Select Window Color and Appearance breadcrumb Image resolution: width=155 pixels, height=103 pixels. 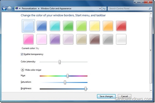point(56,9)
